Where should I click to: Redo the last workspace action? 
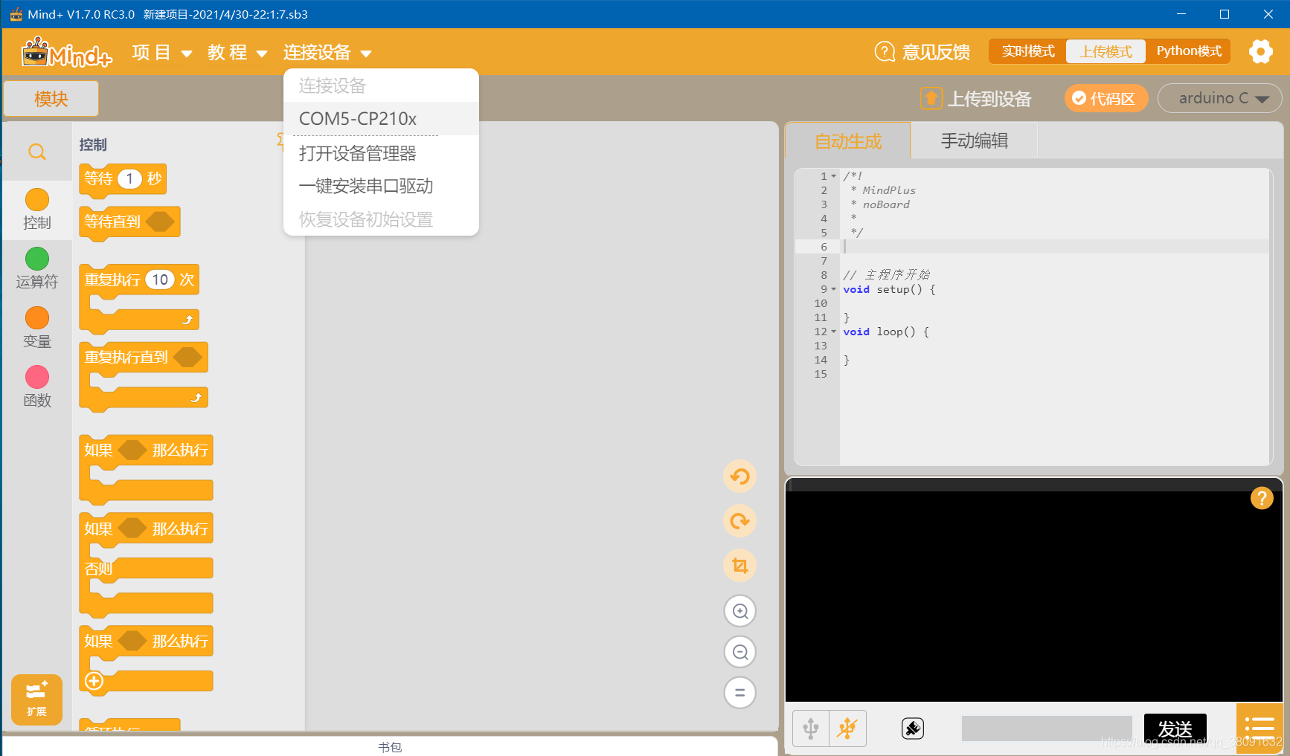(x=740, y=521)
